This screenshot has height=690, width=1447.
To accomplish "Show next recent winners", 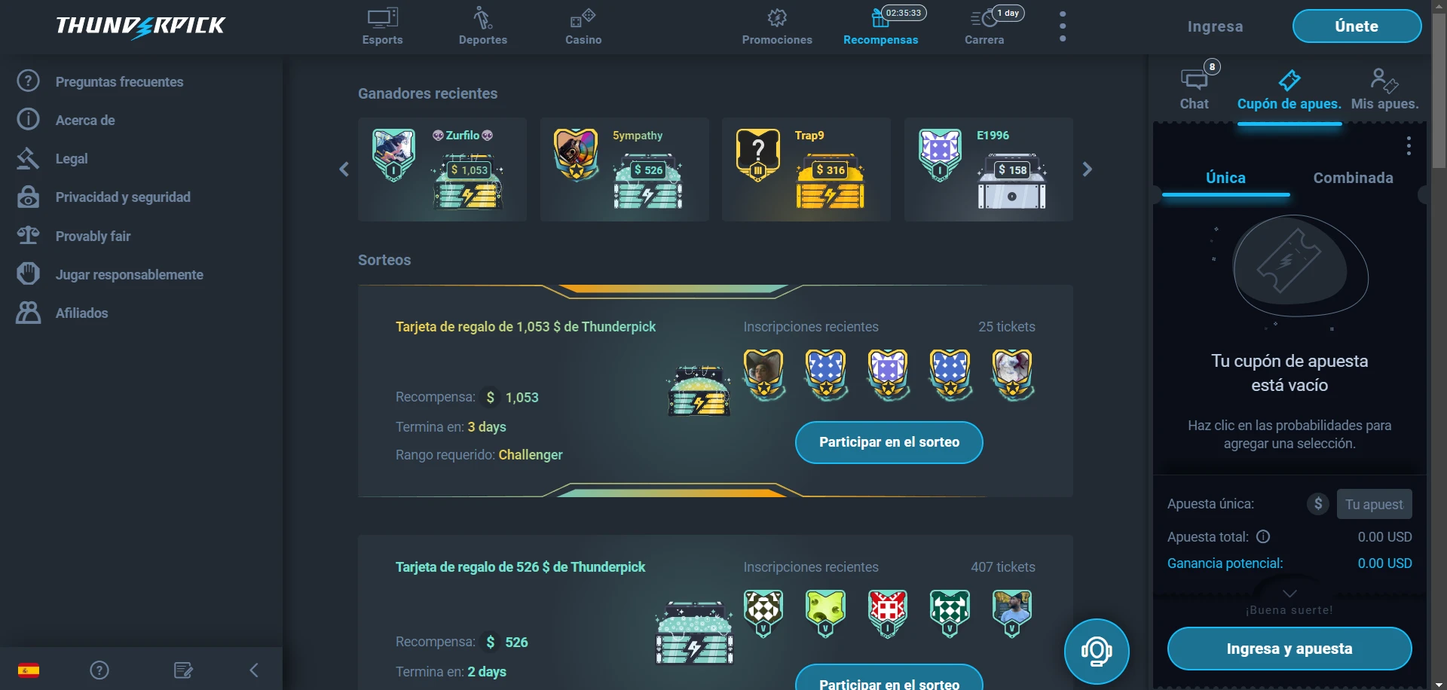I will point(1087,169).
